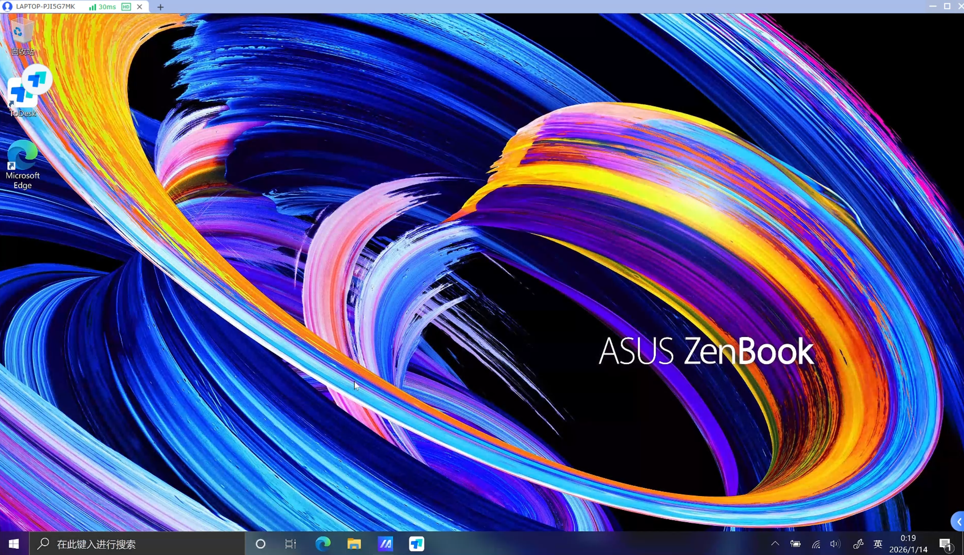Image resolution: width=964 pixels, height=555 pixels.
Task: Open Wi-Fi network flyout
Action: [816, 544]
